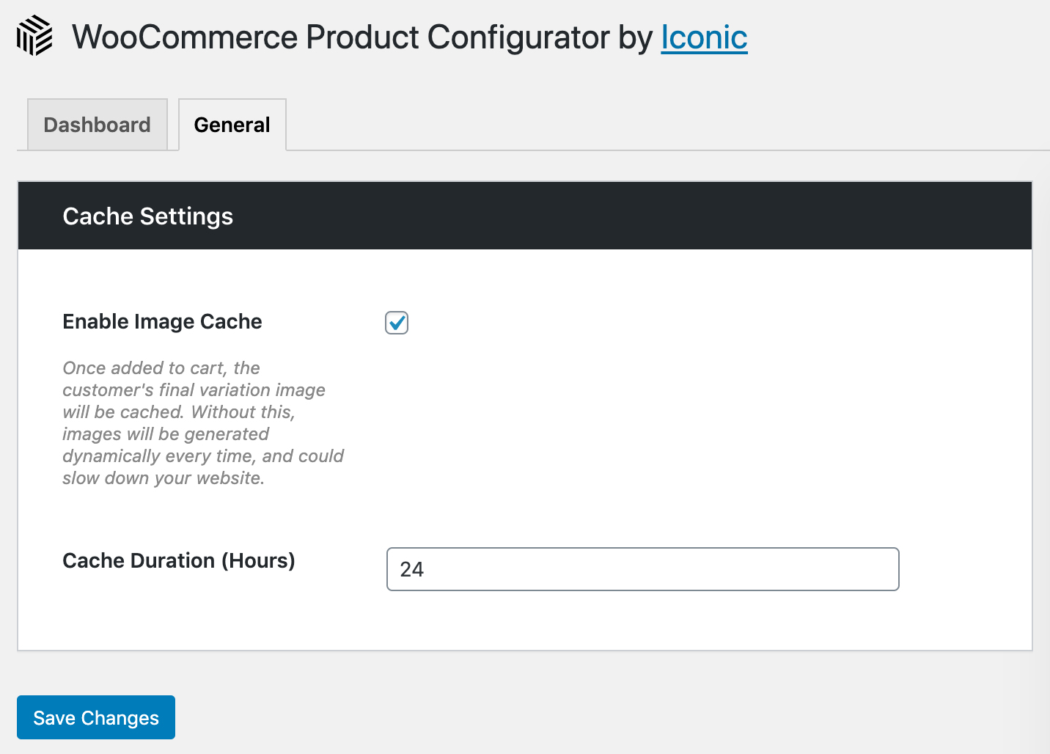Disable the Enable Image Cache checkbox
The height and width of the screenshot is (754, 1050).
(x=397, y=323)
